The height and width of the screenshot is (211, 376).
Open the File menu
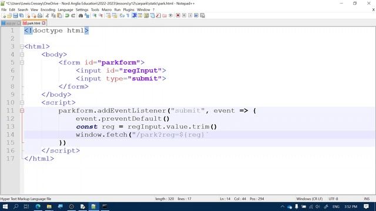pos(4,10)
